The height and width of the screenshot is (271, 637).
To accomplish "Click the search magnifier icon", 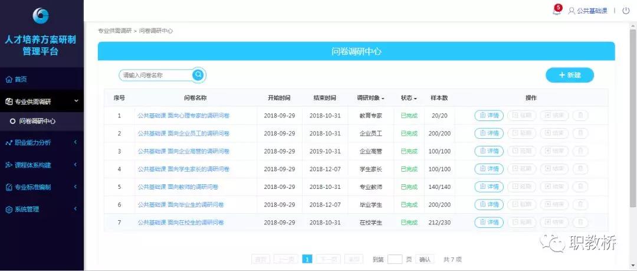I will click(199, 75).
